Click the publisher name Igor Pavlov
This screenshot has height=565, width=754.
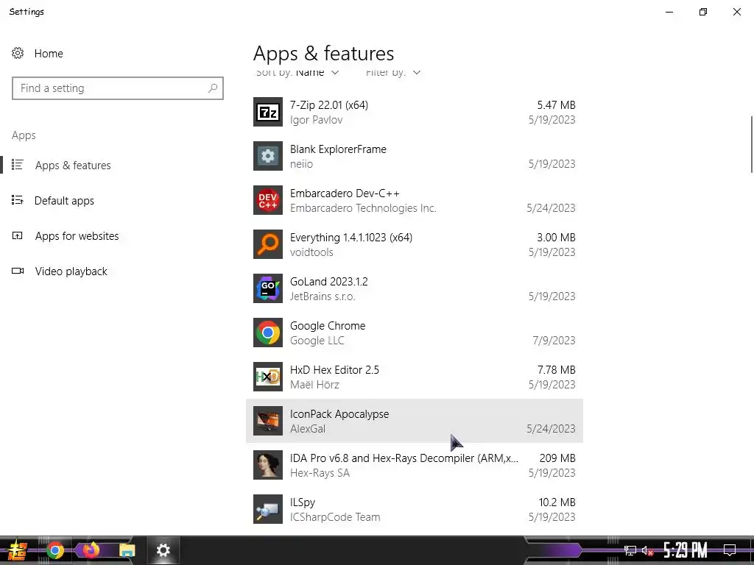[316, 120]
